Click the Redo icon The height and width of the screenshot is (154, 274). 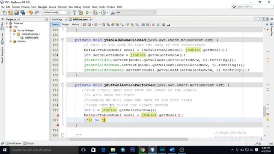pyautogui.click(x=37, y=12)
